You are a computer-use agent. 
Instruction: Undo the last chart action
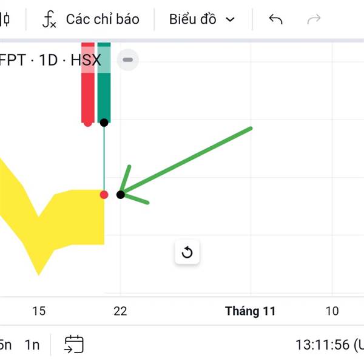(x=275, y=19)
